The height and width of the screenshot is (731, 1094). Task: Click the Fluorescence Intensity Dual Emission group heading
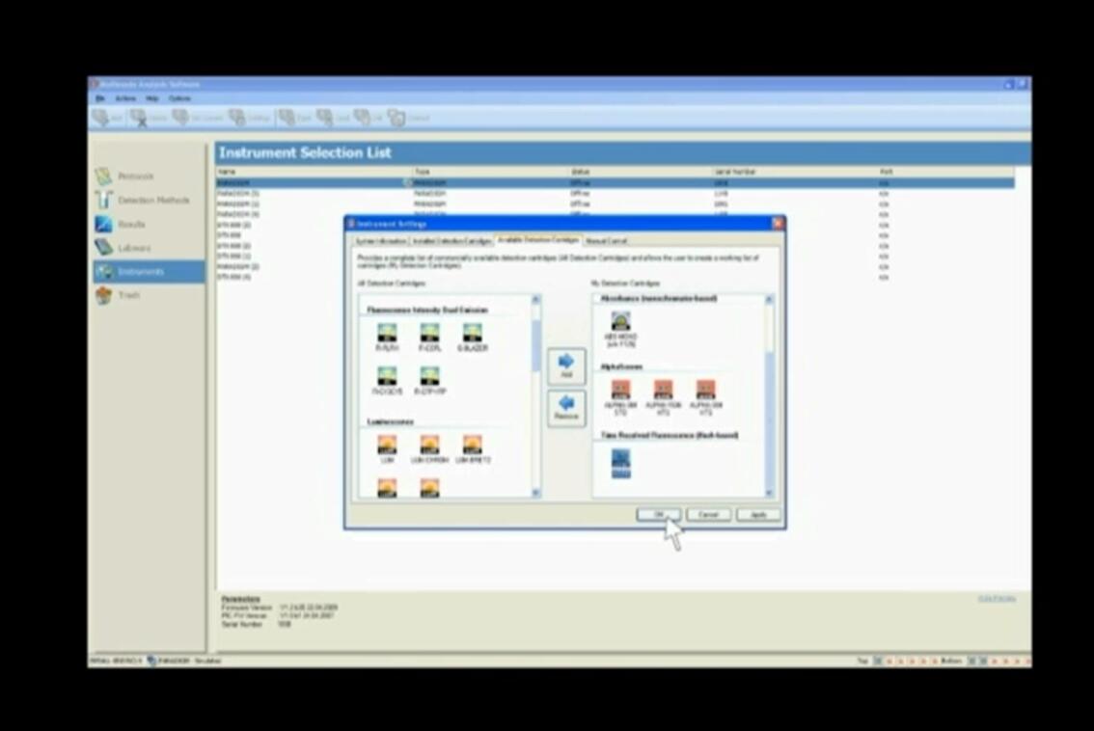coord(427,310)
